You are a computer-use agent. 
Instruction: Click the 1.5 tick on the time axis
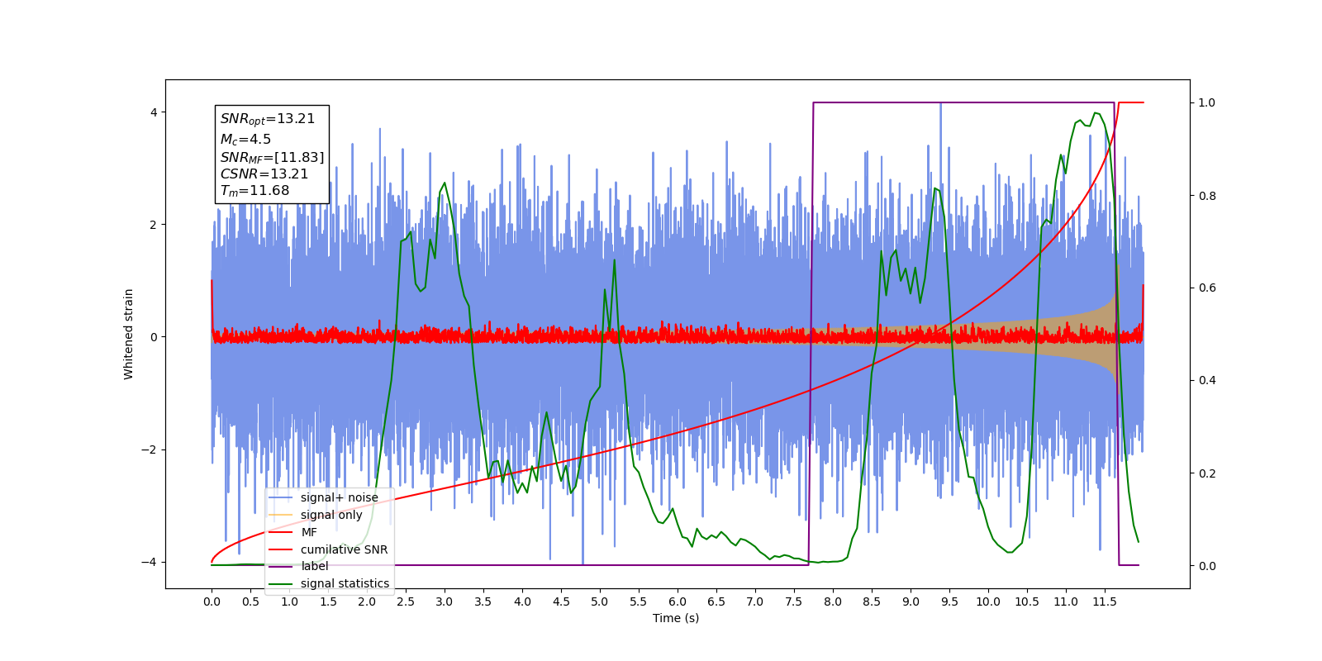pos(328,602)
